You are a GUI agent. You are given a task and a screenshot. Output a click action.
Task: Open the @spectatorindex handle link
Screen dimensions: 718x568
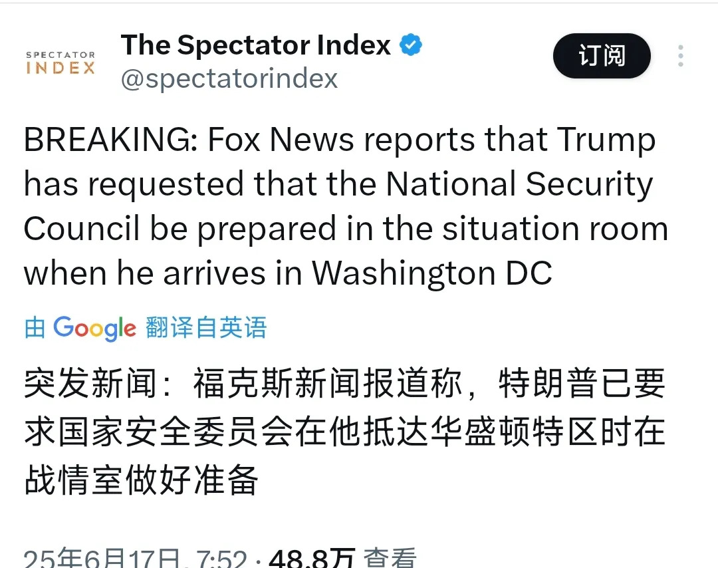tap(229, 78)
